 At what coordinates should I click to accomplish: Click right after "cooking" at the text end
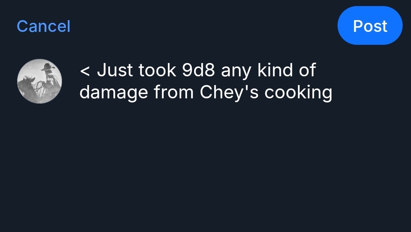point(333,93)
